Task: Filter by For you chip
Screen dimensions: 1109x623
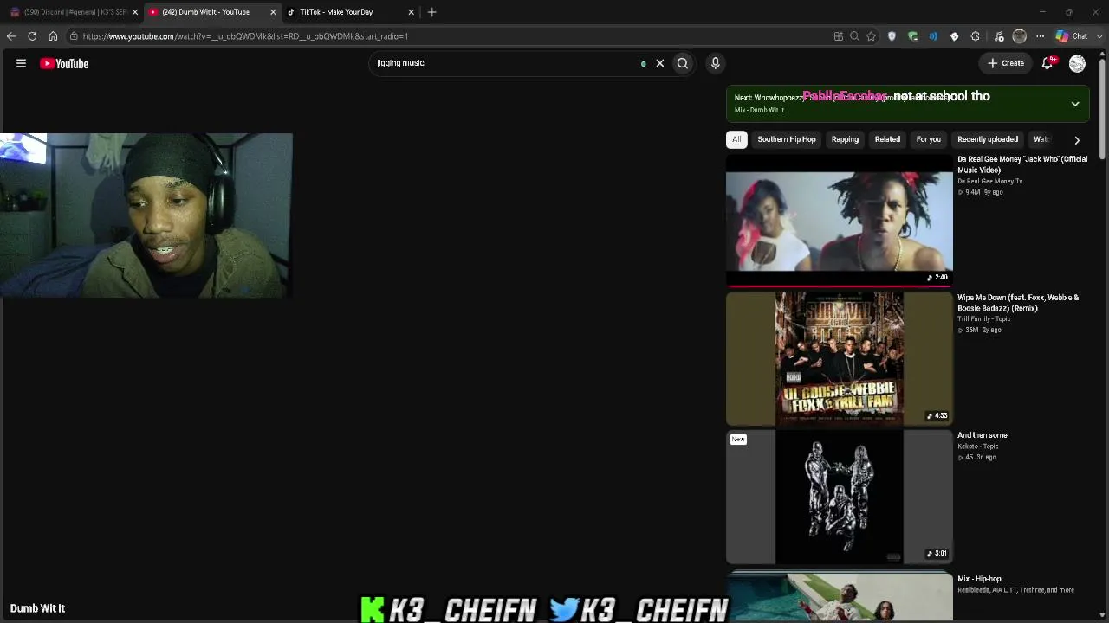Action: 929,139
